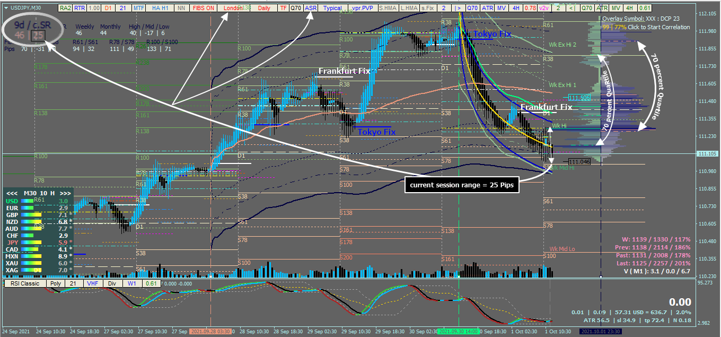Click the 21 period button beside Poly
This screenshot has width=721, height=337.
point(74,283)
